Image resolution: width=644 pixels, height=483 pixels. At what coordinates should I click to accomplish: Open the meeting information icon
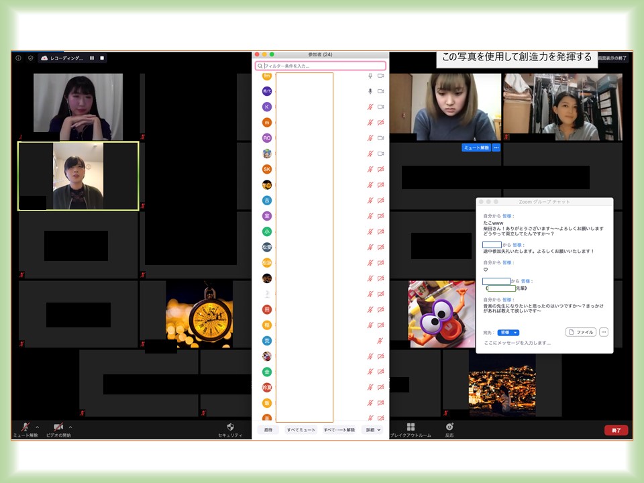point(19,58)
